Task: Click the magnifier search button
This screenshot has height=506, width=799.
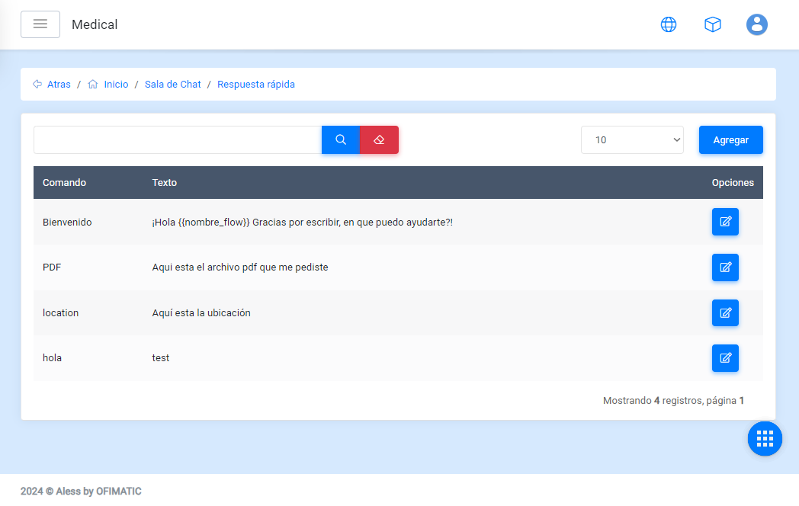Action: (341, 140)
